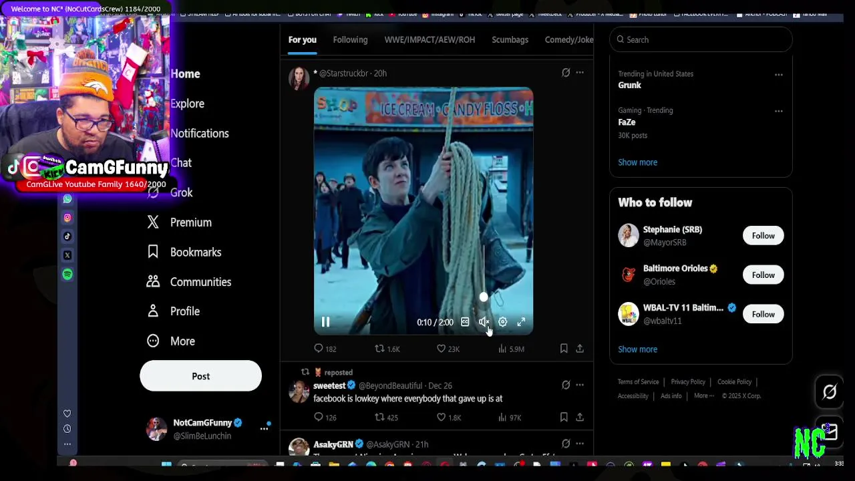Reply to the BeyondBeautiful facebook post
The width and height of the screenshot is (855, 481).
tap(325, 418)
